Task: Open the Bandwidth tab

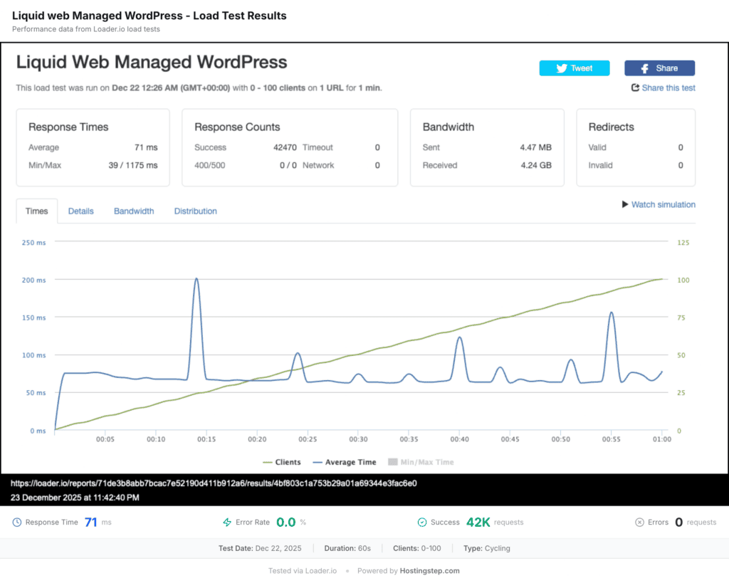Action: click(134, 211)
